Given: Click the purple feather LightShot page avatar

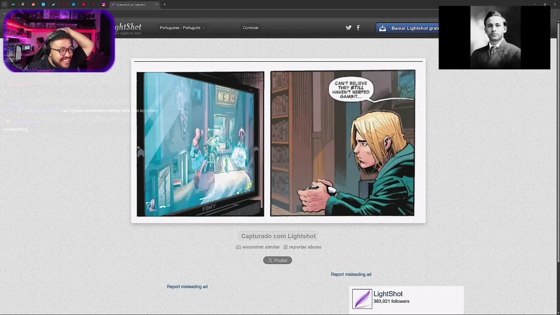Looking at the screenshot, I should tap(362, 299).
